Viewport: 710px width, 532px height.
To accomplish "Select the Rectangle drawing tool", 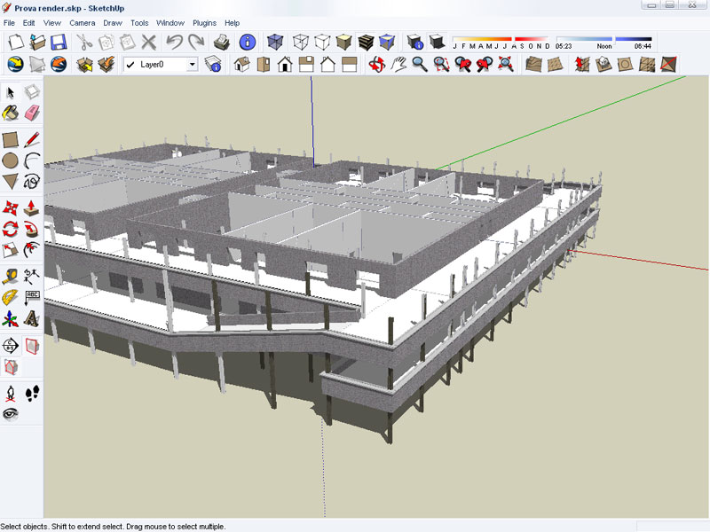I will tap(11, 139).
